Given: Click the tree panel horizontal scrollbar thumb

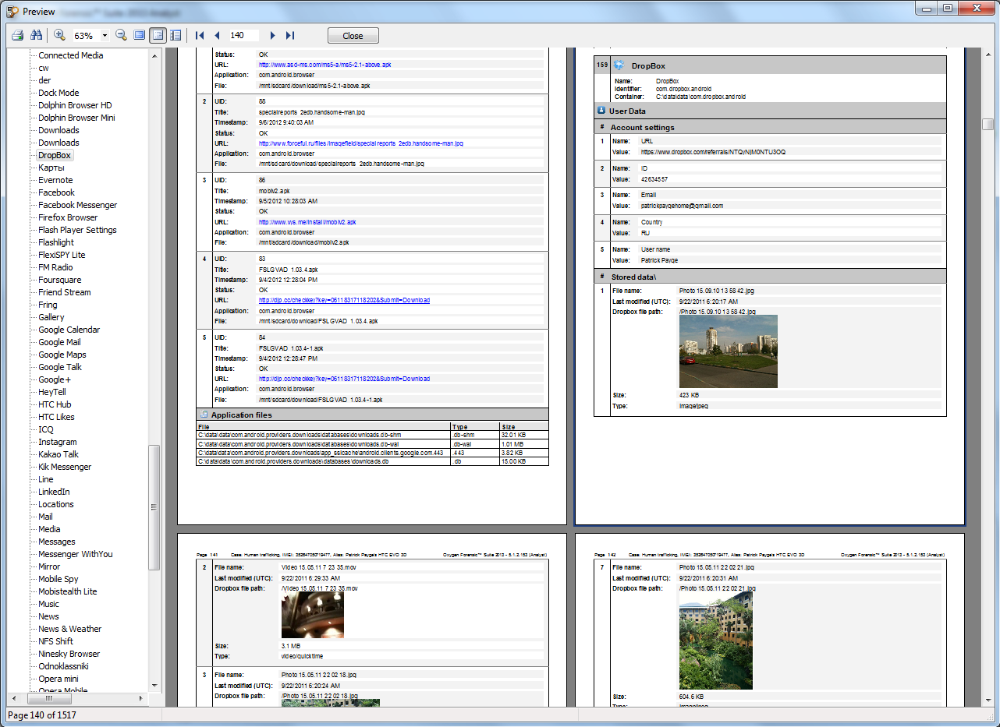Looking at the screenshot, I should 49,698.
